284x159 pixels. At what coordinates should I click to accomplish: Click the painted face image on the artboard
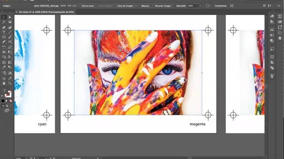pos(138,72)
